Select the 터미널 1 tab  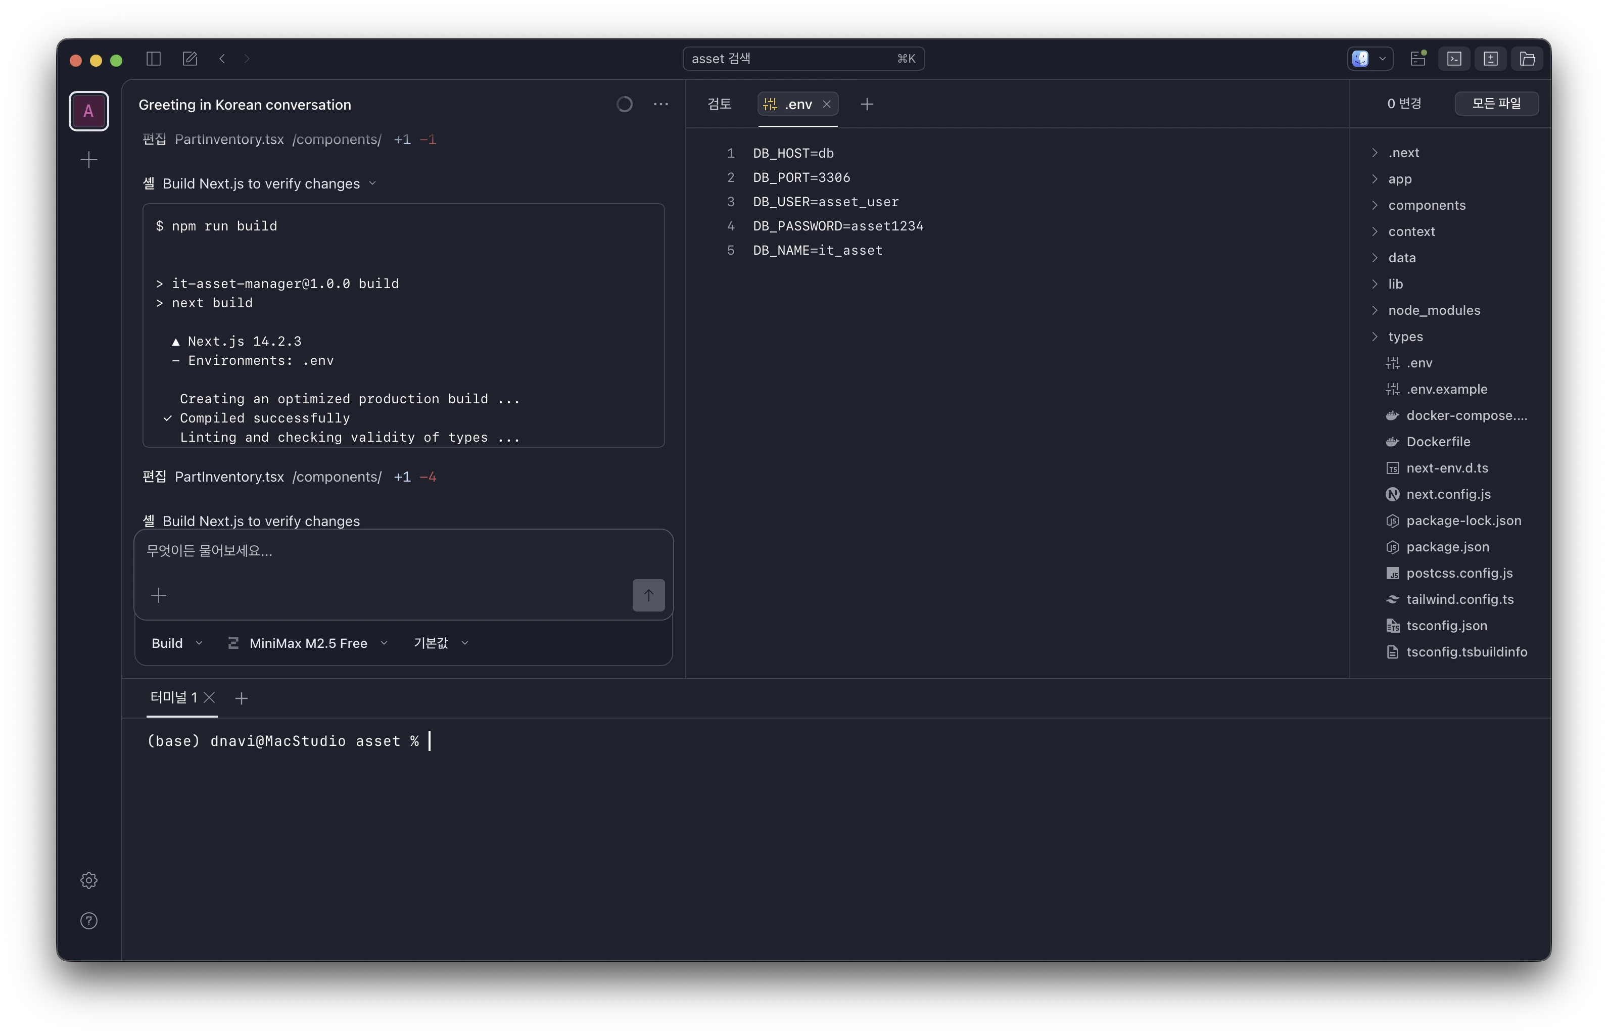tap(173, 697)
